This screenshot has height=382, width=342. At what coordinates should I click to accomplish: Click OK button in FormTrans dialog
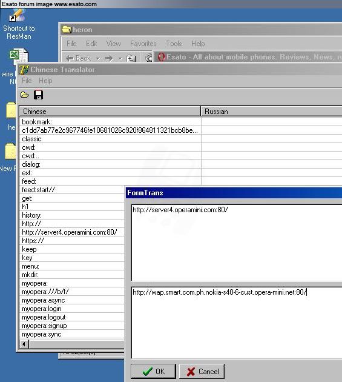pyautogui.click(x=153, y=371)
